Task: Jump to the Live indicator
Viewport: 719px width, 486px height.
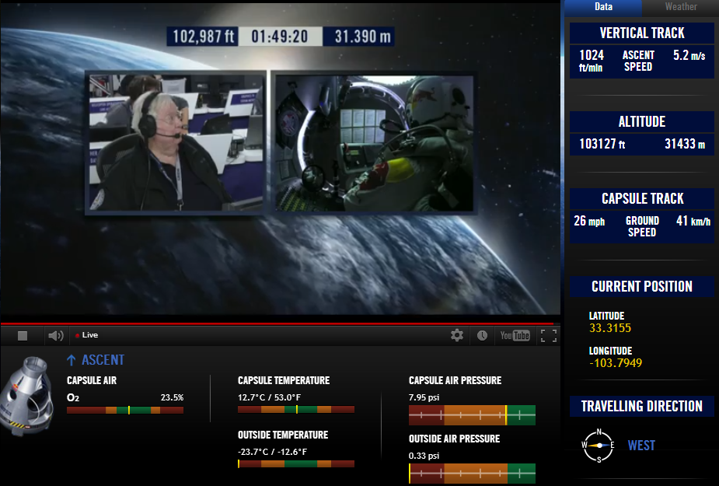Action: click(x=86, y=335)
